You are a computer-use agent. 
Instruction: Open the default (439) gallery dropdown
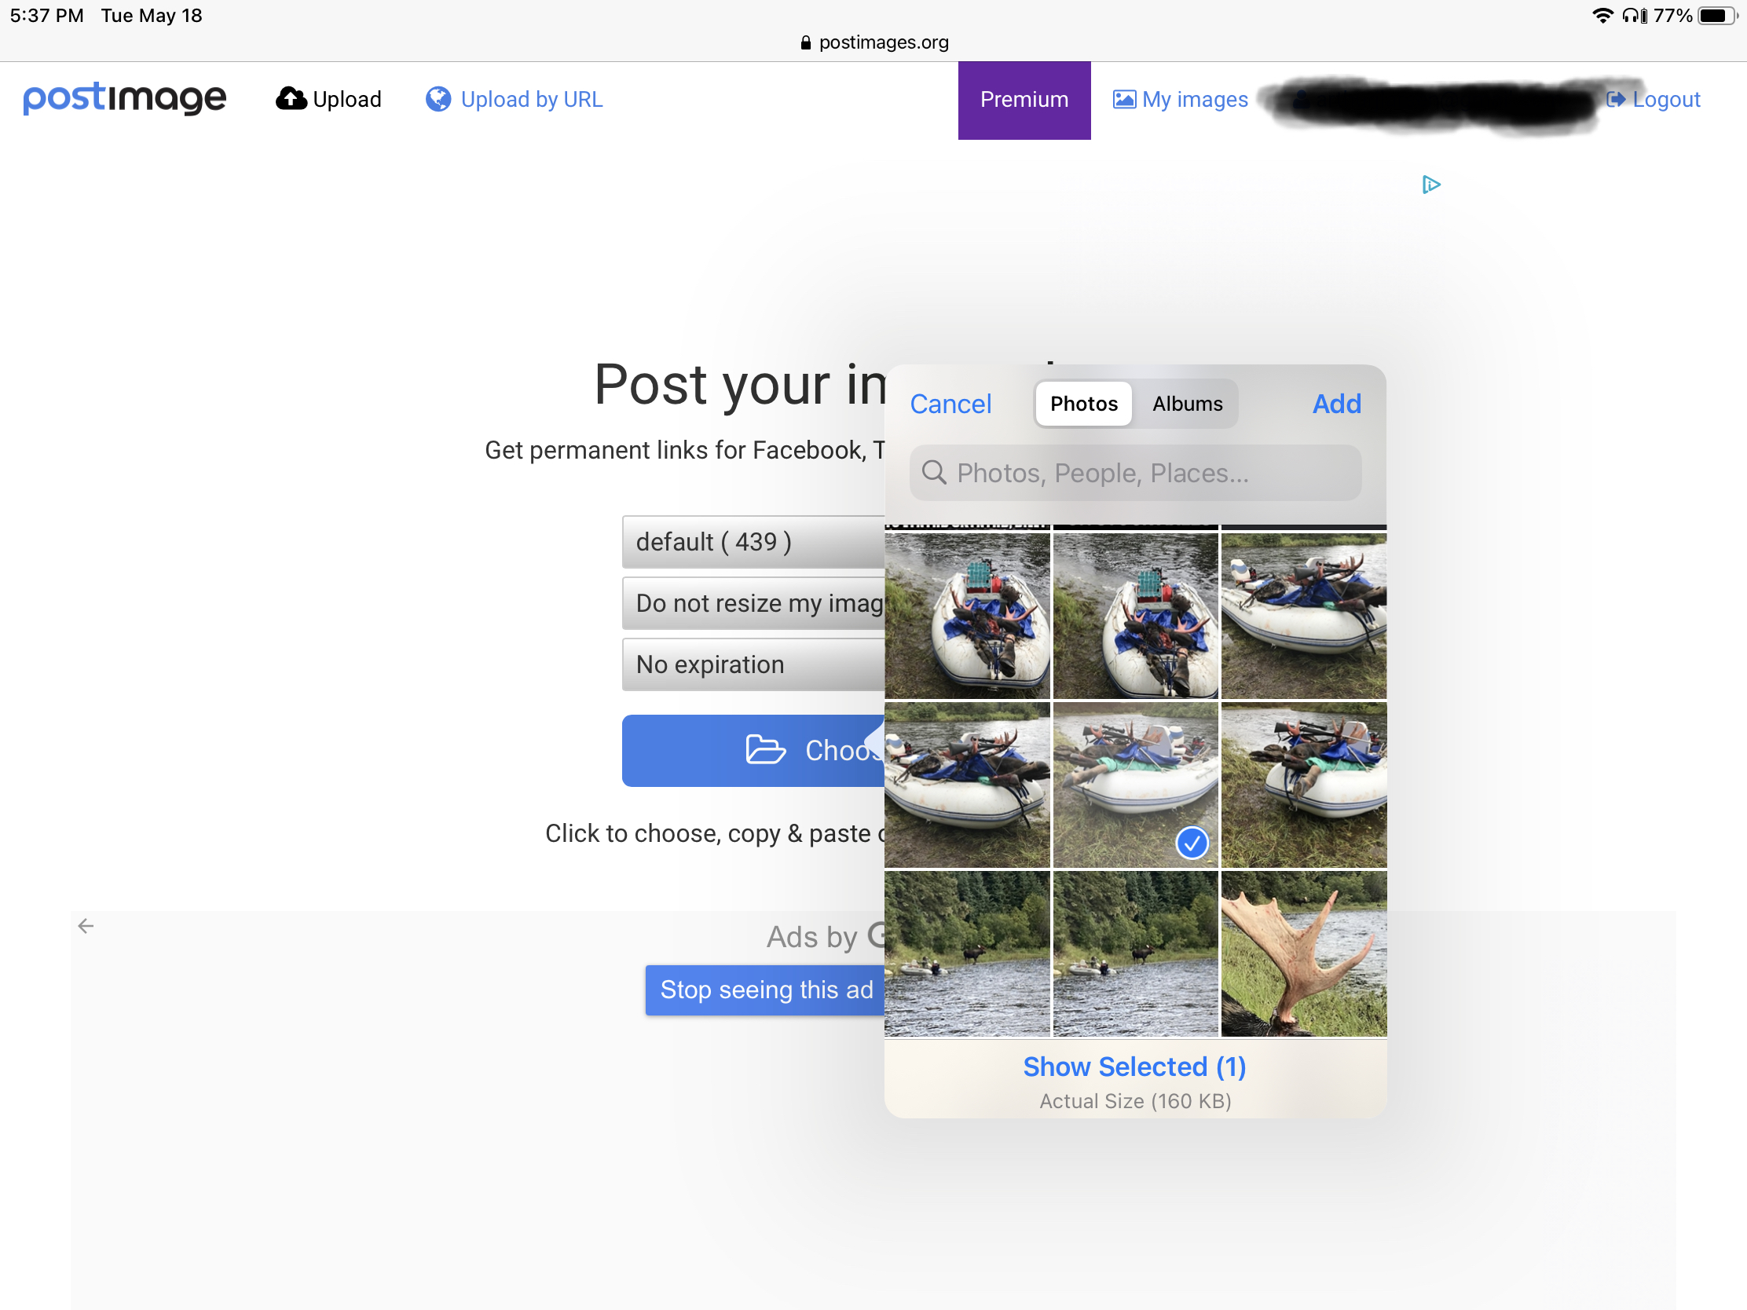(753, 542)
